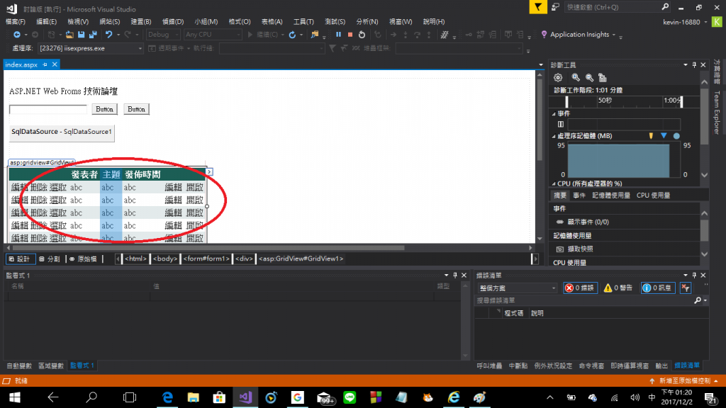This screenshot has height=408, width=726.
Task: Click the designer text box field
Action: 48,109
